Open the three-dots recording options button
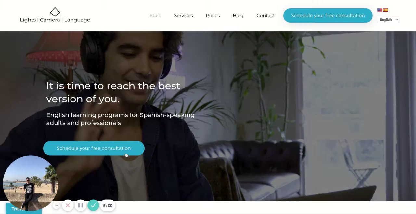The width and height of the screenshot is (416, 214). 56,206
